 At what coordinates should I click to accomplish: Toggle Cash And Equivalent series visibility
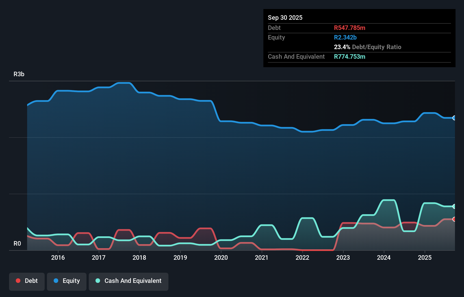(129, 281)
